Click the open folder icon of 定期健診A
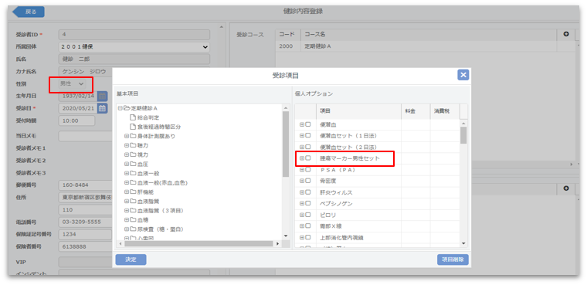The width and height of the screenshot is (587, 285). (127, 108)
